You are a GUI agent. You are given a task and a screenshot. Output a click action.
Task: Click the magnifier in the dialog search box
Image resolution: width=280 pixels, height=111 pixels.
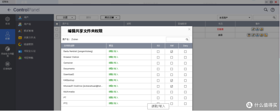click(187, 39)
